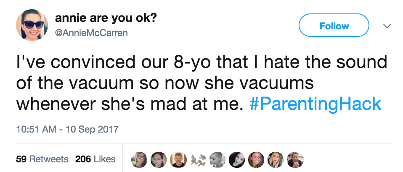
Task: View the 206 Likes list
Action: coord(95,159)
